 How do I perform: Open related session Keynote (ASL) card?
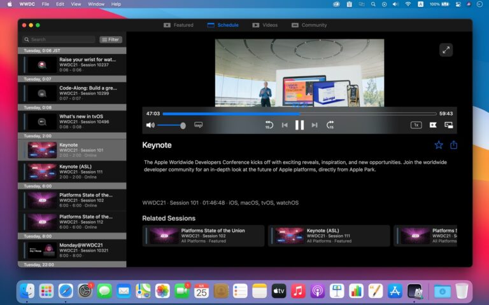[x=329, y=236]
